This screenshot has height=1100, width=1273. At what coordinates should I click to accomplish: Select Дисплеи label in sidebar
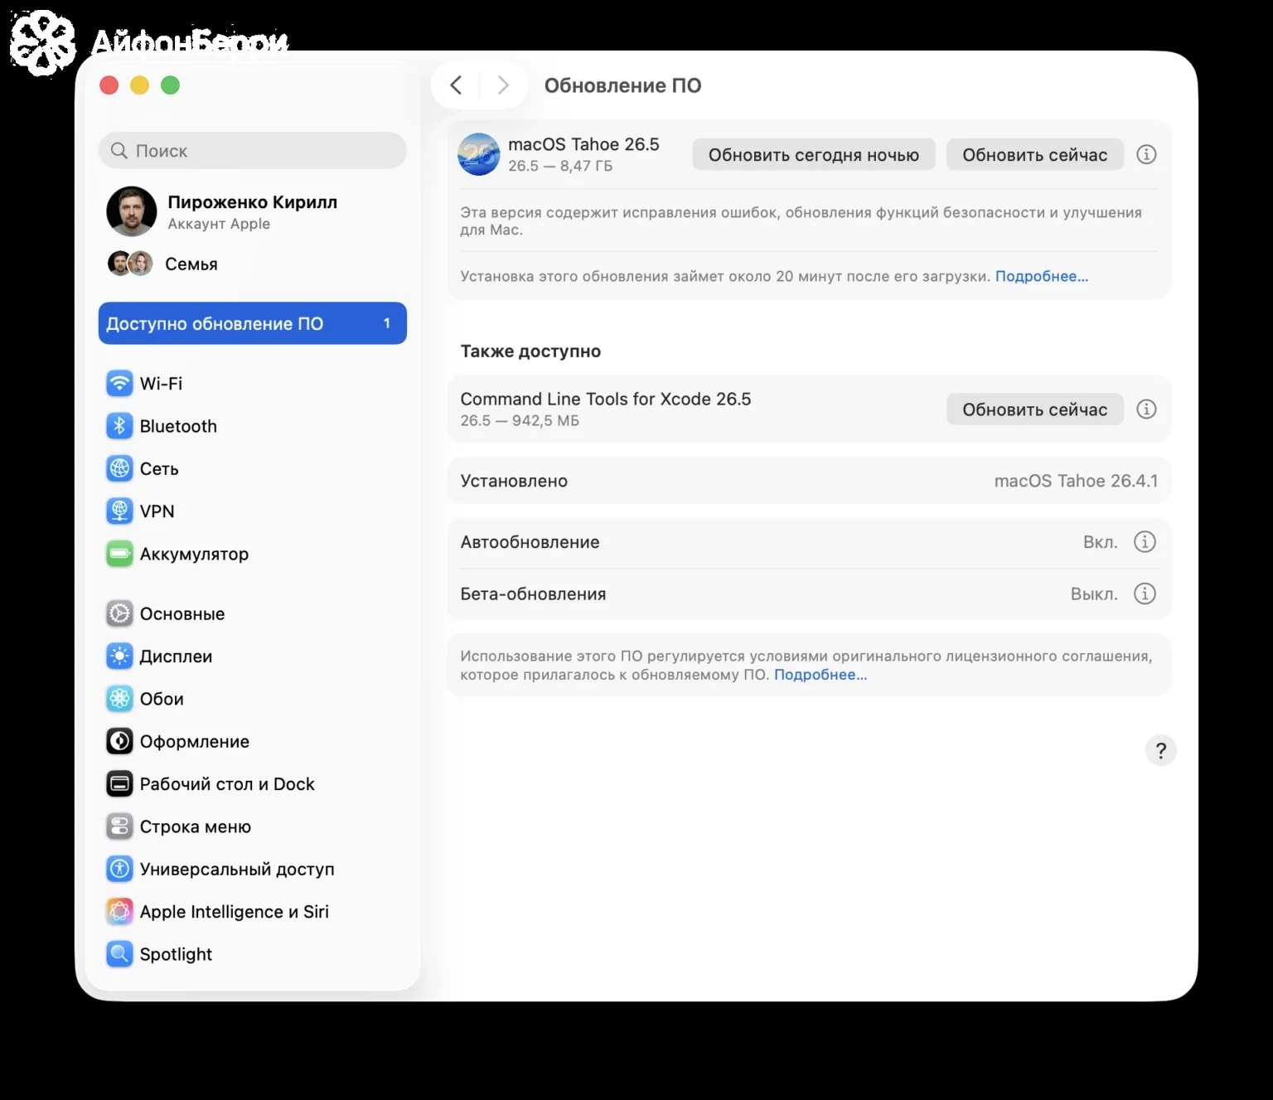click(x=176, y=657)
